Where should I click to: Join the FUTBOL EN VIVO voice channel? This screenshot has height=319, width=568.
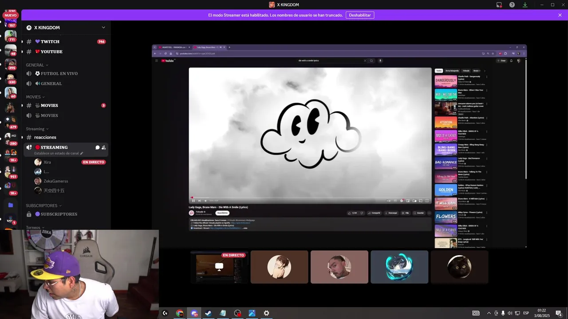[66, 74]
